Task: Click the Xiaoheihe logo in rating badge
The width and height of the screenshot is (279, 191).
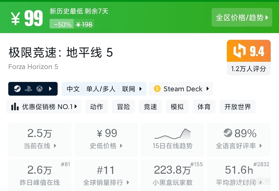Action: (239, 51)
